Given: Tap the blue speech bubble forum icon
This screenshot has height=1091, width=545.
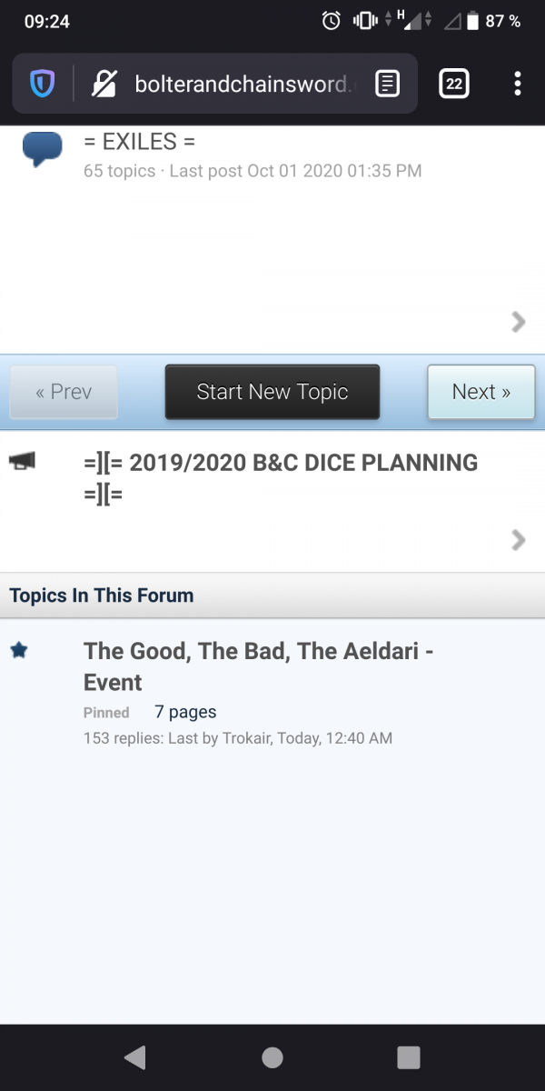Looking at the screenshot, I should 42,148.
